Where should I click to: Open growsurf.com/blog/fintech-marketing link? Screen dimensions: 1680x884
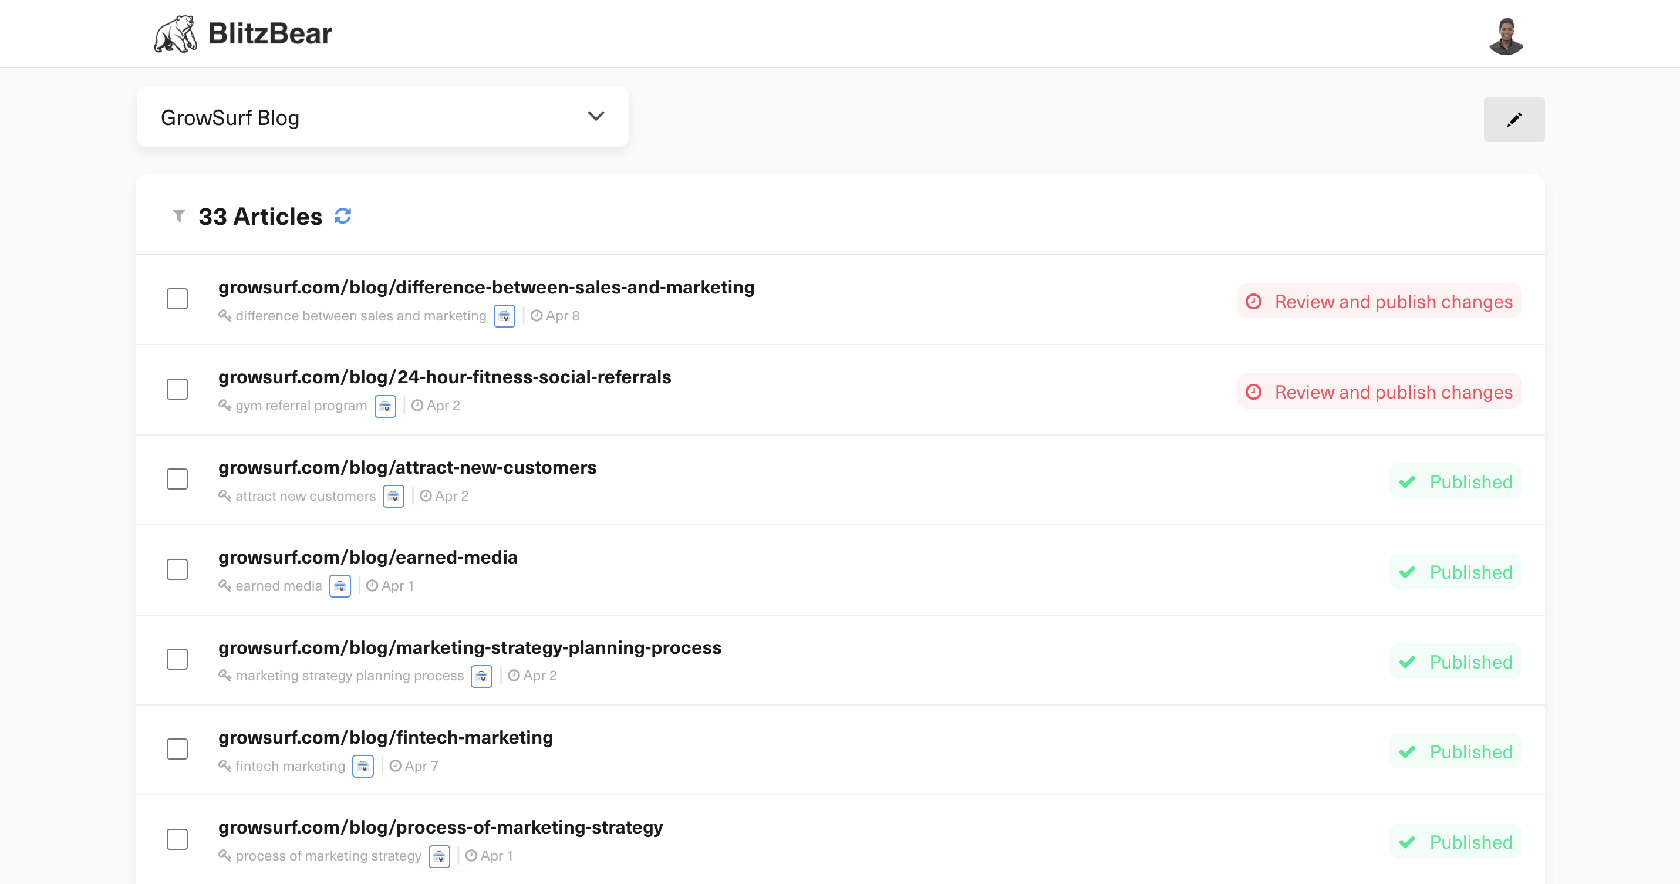click(x=386, y=738)
